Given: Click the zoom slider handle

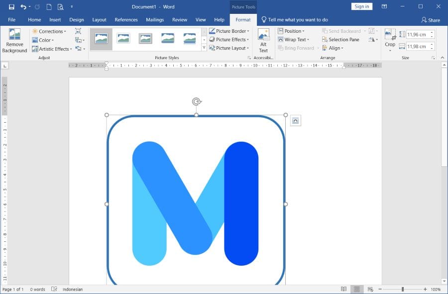Looking at the screenshot, I should (403, 290).
